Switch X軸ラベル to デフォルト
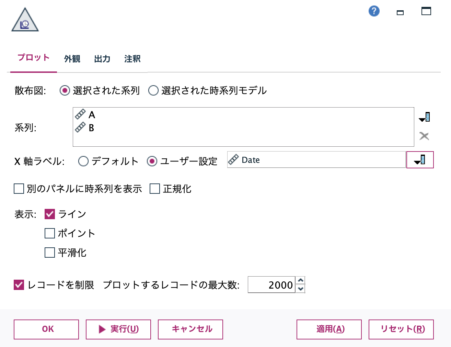The height and width of the screenshot is (347, 451). pyautogui.click(x=83, y=161)
